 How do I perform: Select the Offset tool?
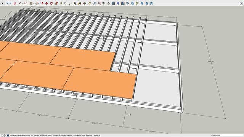pyautogui.click(x=42, y=3)
